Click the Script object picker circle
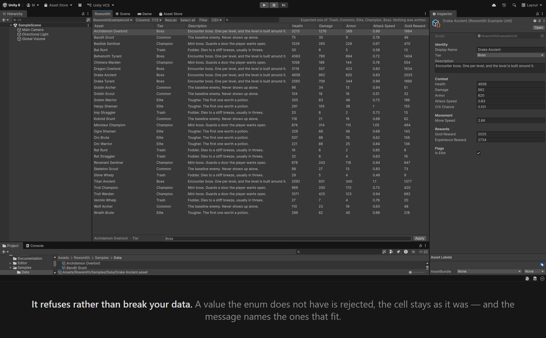 tap(542, 35)
